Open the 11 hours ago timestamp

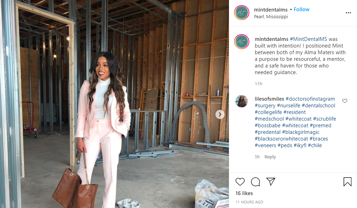[249, 202]
